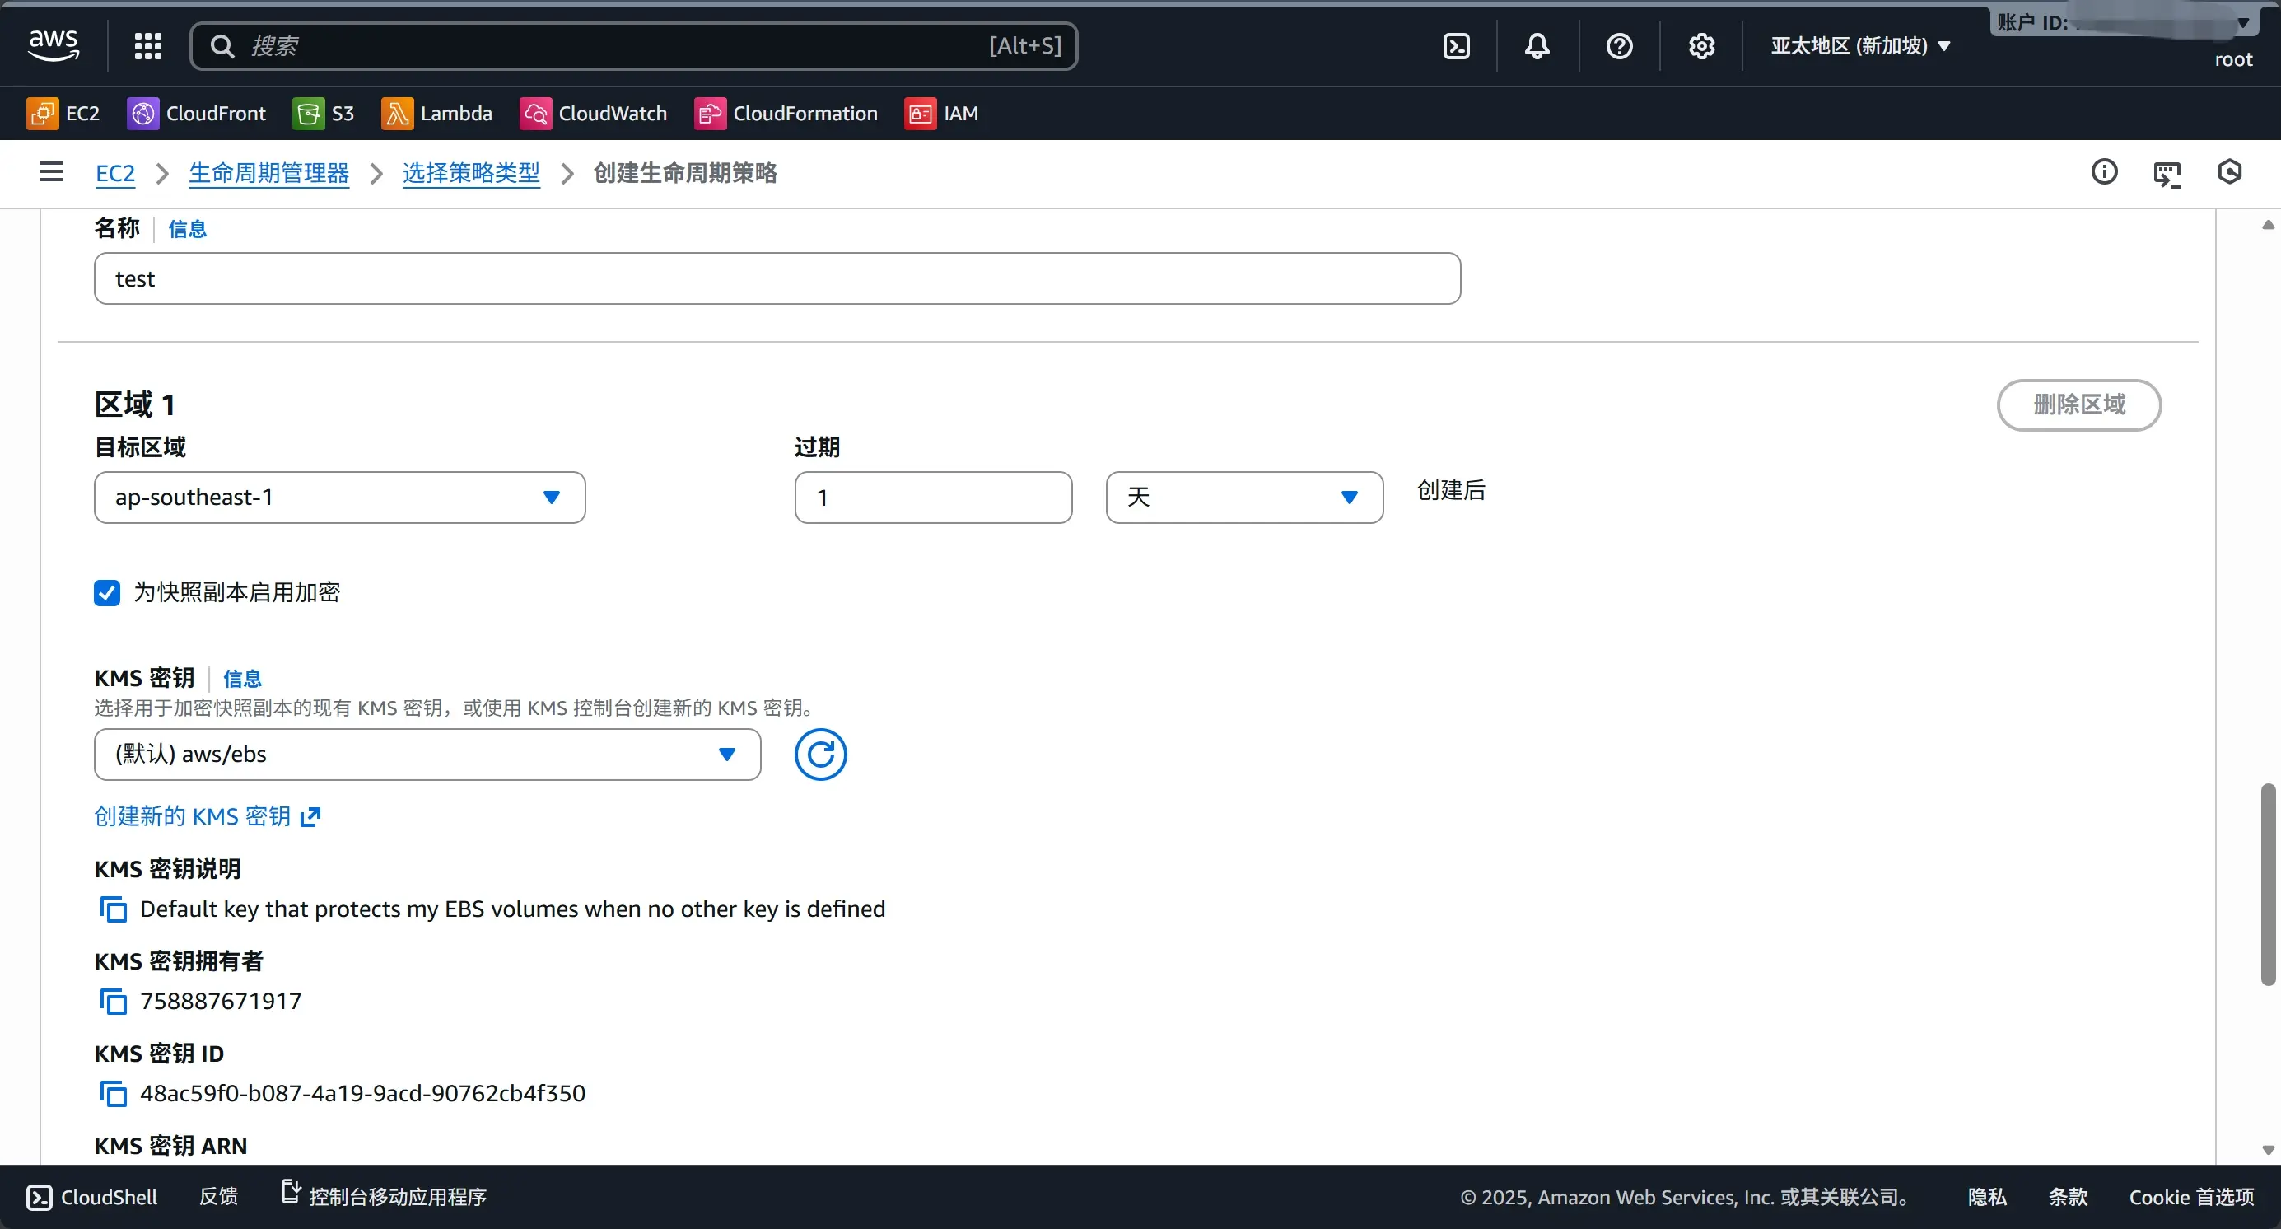This screenshot has height=1229, width=2281.
Task: Copy the KMS key description text
Action: click(x=114, y=909)
